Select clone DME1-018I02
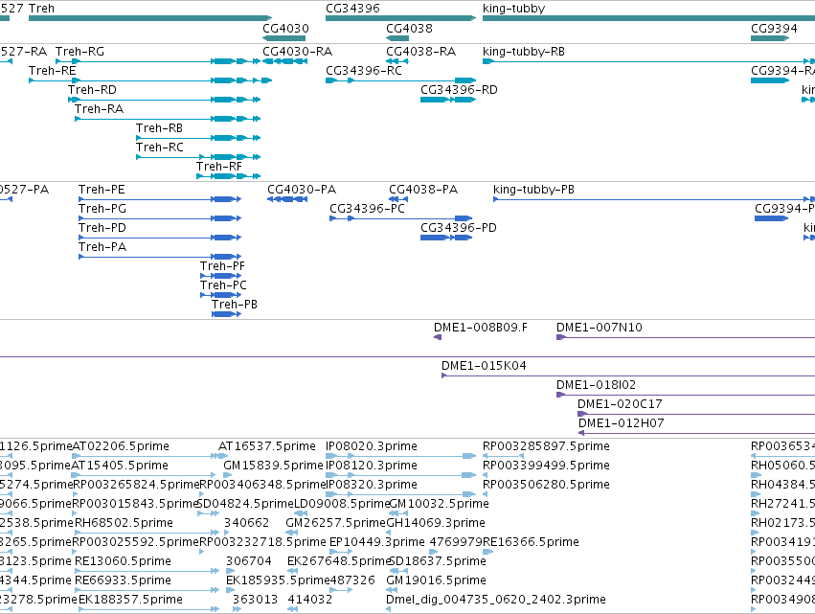 686,395
